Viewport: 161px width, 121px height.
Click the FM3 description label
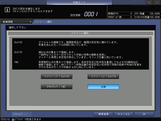17,62
